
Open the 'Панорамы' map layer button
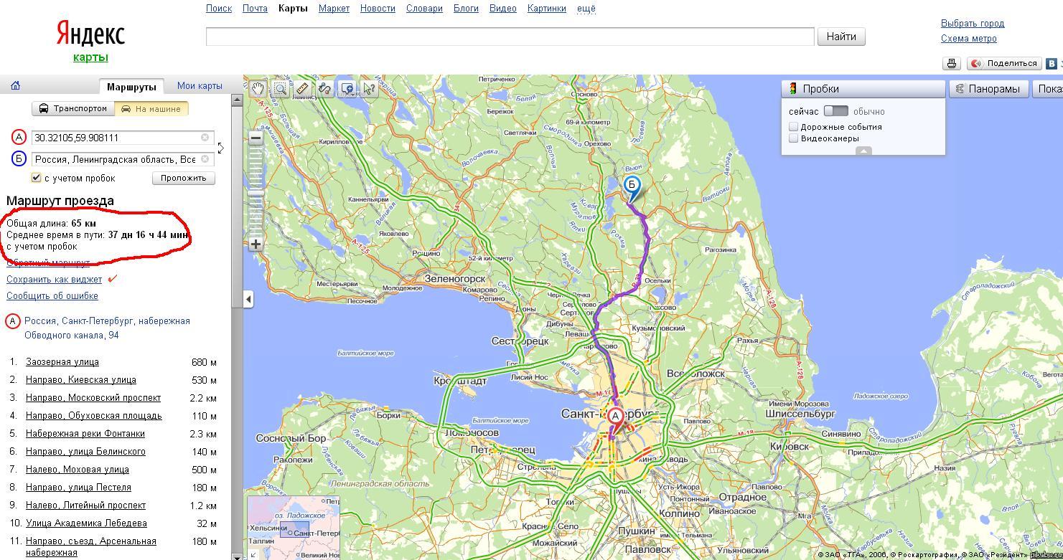tap(989, 89)
